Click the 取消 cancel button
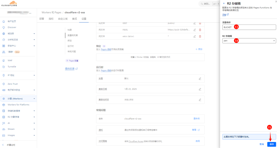This screenshot has height=148, width=277. coord(261,144)
